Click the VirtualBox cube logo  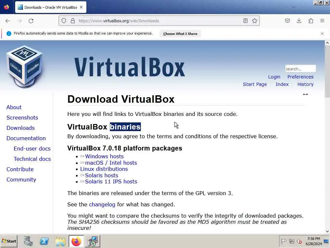point(24,67)
